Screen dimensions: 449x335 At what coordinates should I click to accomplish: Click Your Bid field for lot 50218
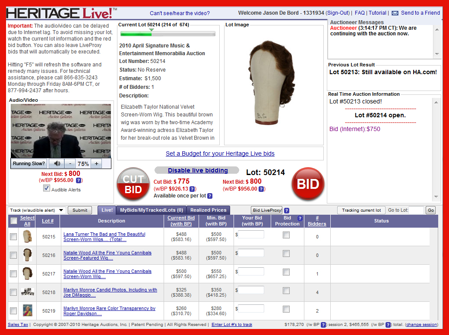click(251, 290)
